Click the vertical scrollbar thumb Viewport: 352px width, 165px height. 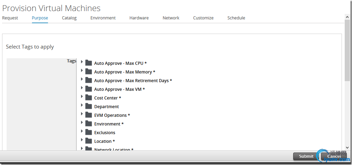pos(347,50)
